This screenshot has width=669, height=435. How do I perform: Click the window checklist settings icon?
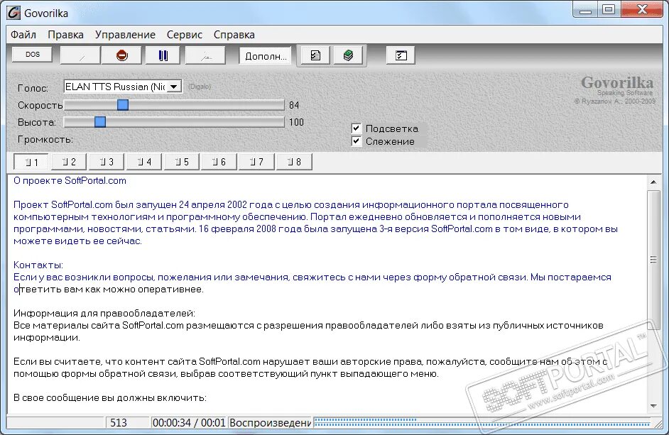coord(401,55)
